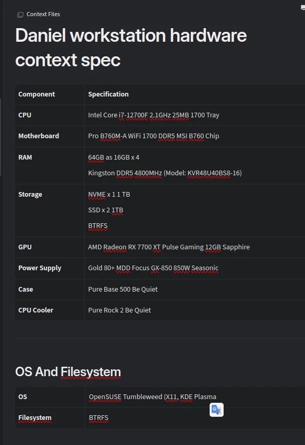The width and height of the screenshot is (305, 445).
Task: Select the Gold 80+ Seasonic power supply entry
Action: click(153, 268)
